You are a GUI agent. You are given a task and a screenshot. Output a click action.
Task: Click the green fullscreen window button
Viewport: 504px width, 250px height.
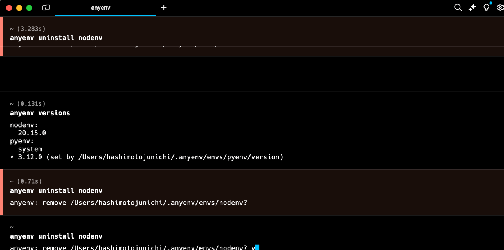click(29, 8)
